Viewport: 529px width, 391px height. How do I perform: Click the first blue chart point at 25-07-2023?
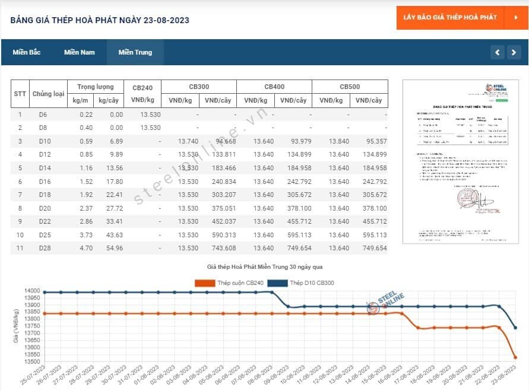tap(45, 293)
